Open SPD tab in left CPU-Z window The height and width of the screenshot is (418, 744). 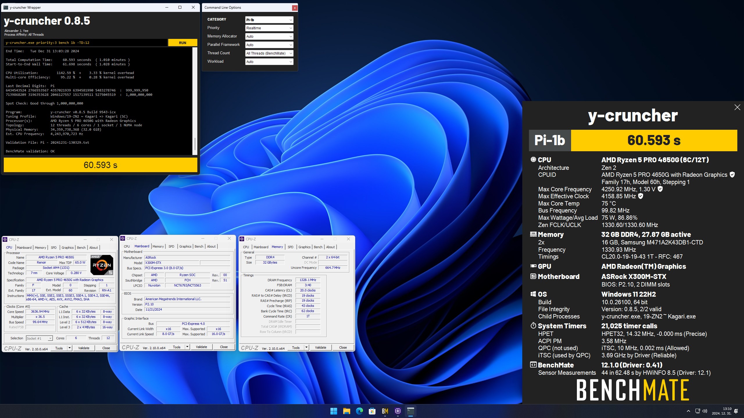54,248
